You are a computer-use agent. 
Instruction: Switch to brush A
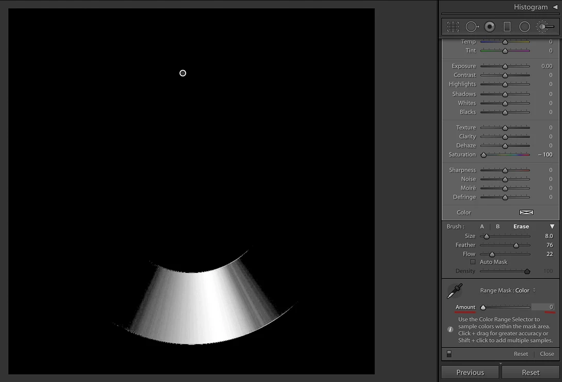[482, 226]
